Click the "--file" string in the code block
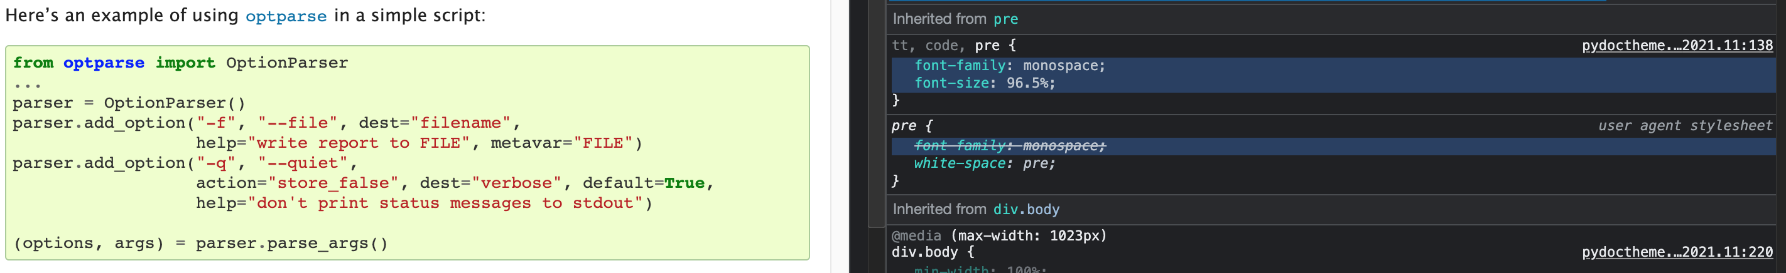This screenshot has width=1786, height=273. pyautogui.click(x=298, y=123)
